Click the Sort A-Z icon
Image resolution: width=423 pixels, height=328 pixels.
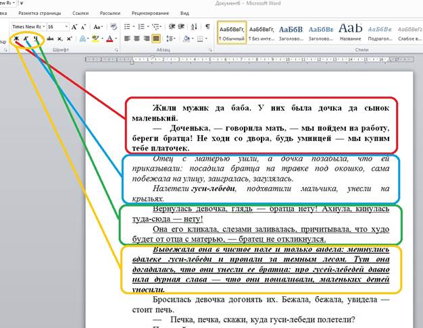pyautogui.click(x=194, y=26)
